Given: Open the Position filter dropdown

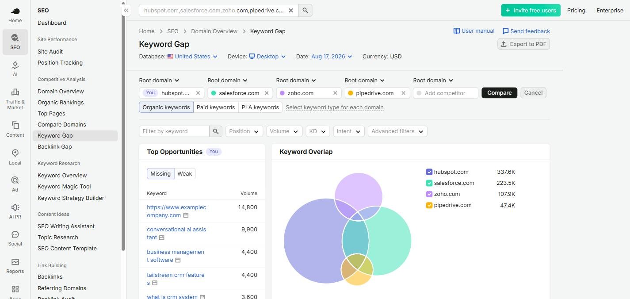Looking at the screenshot, I should [x=244, y=131].
